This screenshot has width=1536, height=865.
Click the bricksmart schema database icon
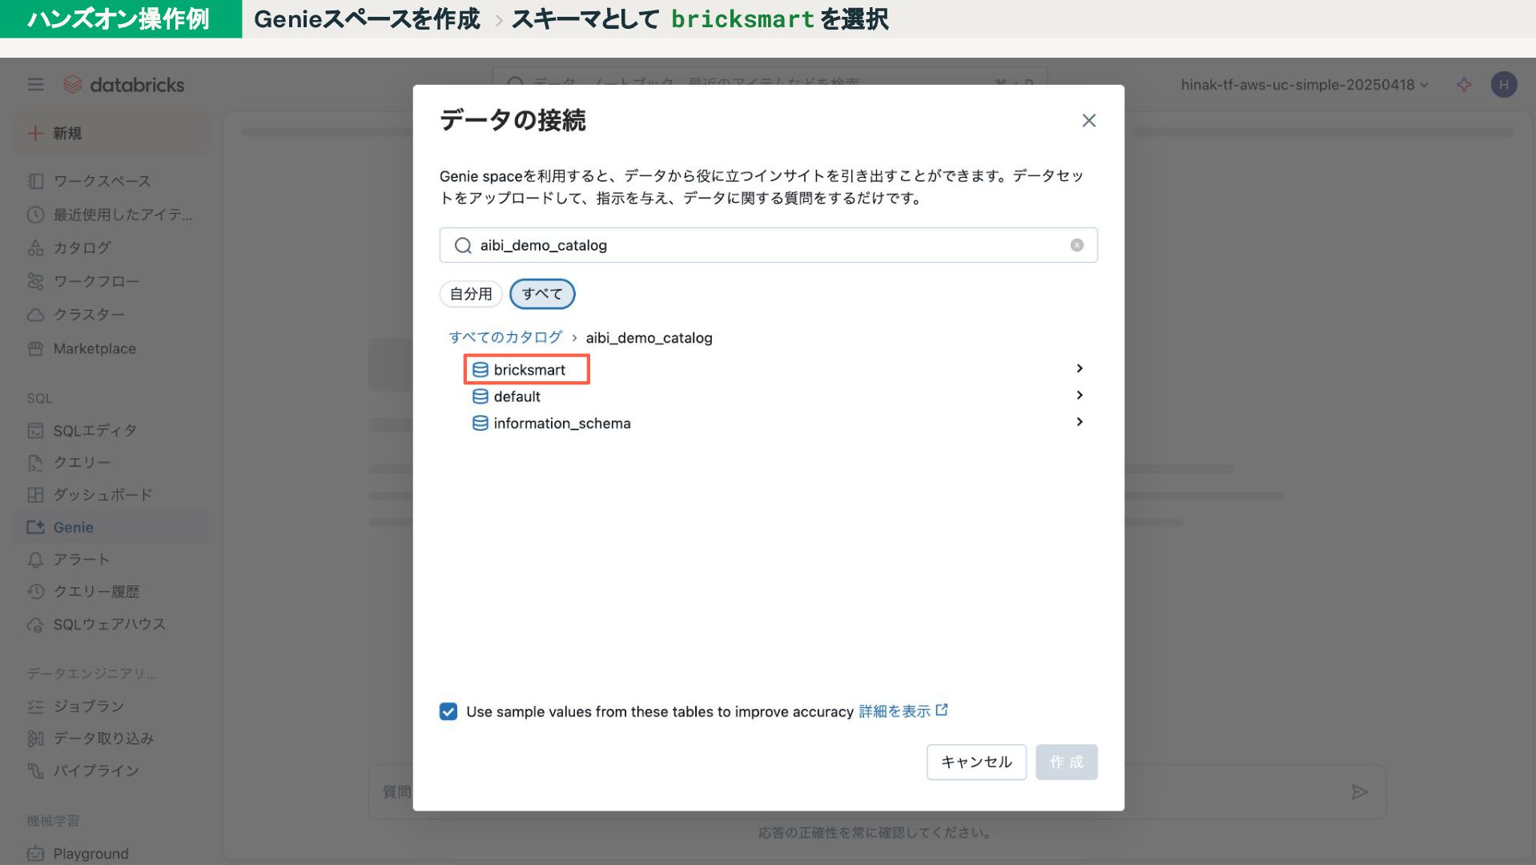tap(480, 369)
